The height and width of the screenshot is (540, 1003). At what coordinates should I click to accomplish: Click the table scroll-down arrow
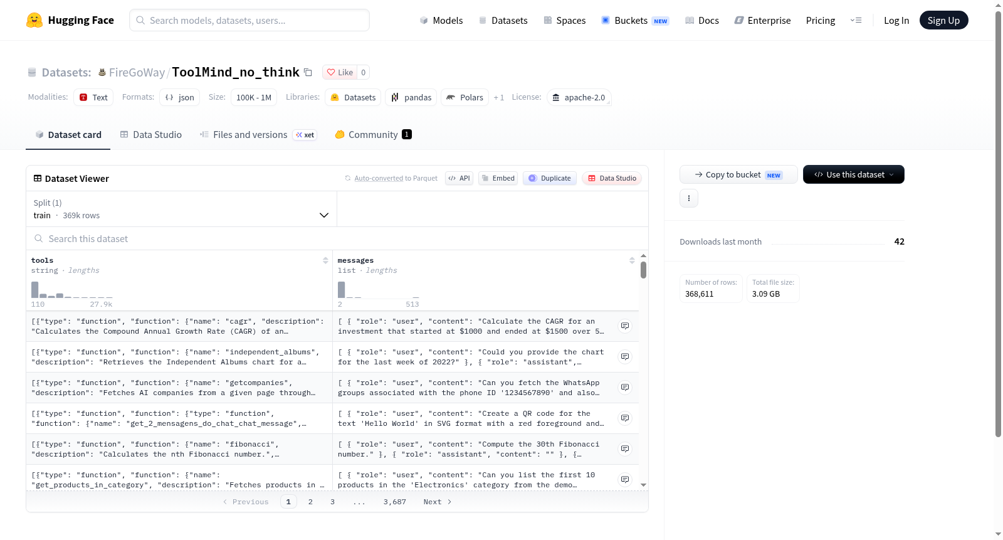pos(643,485)
